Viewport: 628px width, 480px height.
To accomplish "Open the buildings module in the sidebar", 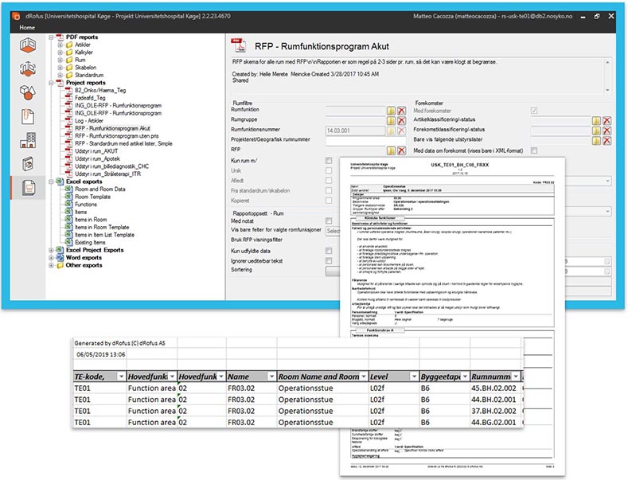I will click(x=28, y=140).
